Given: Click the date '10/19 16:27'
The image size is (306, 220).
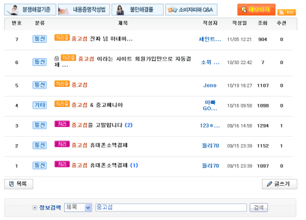Looking at the screenshot, I should 239,86.
